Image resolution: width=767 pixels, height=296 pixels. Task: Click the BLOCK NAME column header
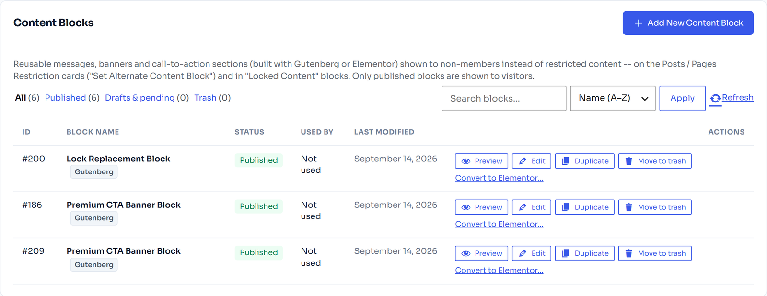tap(93, 132)
